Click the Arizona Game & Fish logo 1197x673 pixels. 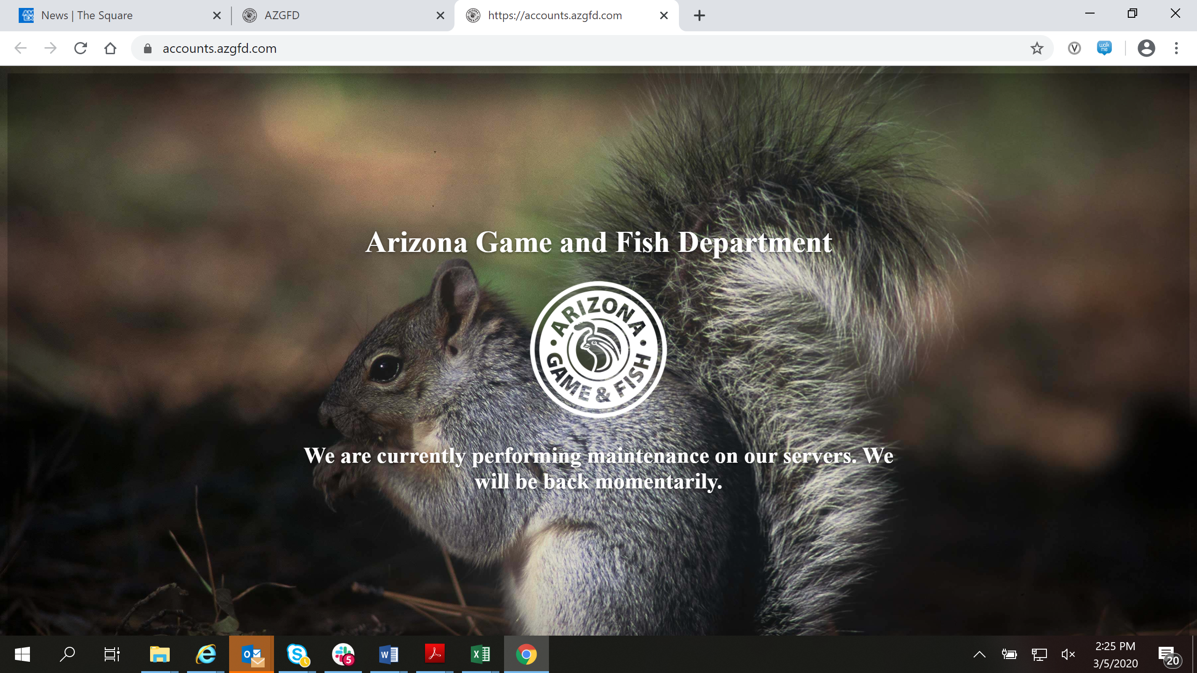tap(598, 349)
